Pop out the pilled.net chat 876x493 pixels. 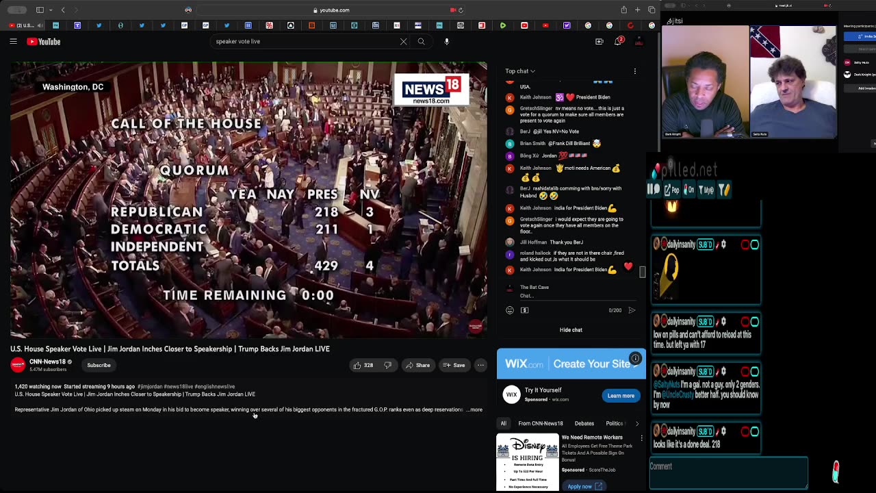point(671,190)
